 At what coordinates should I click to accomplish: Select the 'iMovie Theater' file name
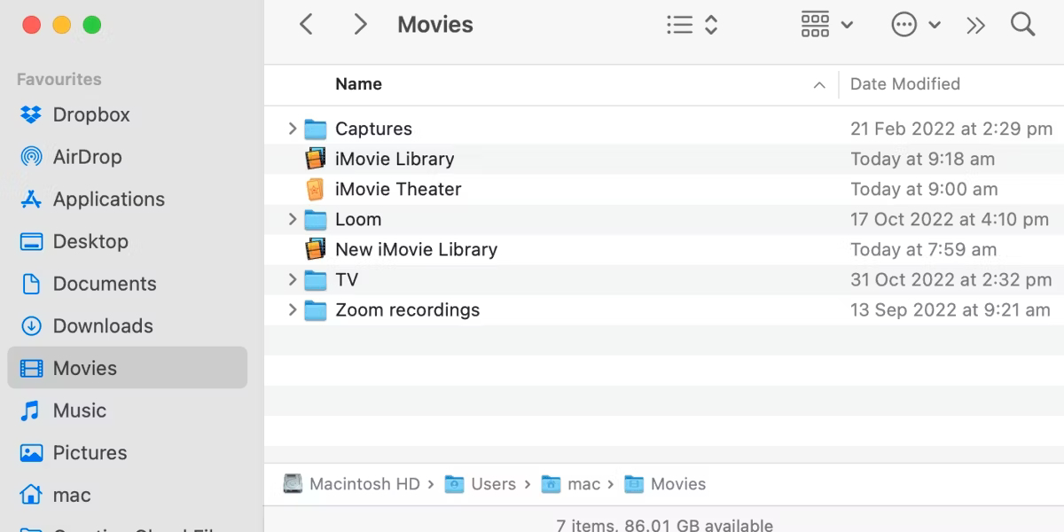pos(398,189)
